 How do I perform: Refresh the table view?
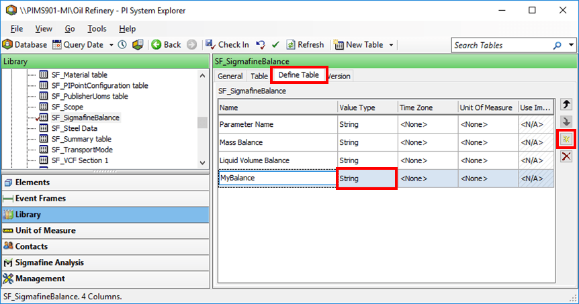click(305, 45)
